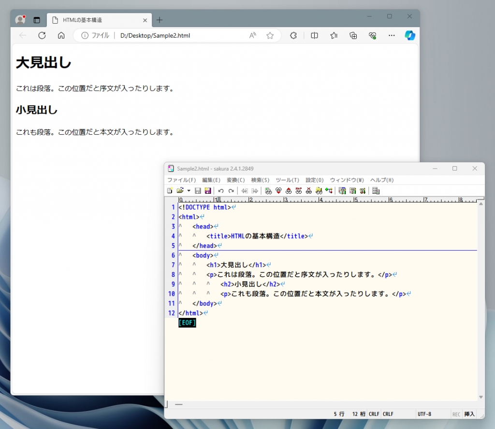Open Edge Settings and more ellipsis
The image size is (495, 429).
(x=392, y=35)
